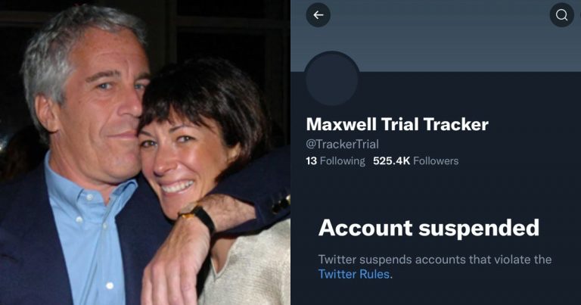Go back using the left arrow
Screen dimensions: 581x305
[x=318, y=15]
